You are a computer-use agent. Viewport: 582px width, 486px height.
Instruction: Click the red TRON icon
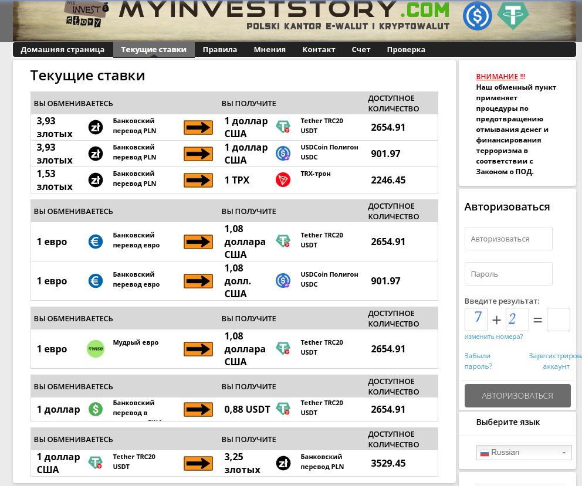[x=283, y=180]
